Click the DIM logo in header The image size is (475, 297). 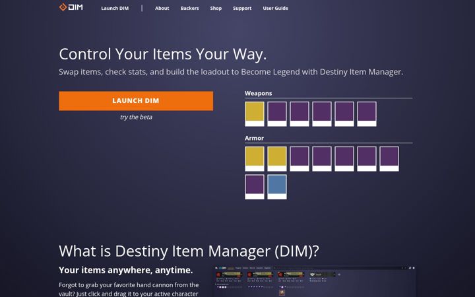click(71, 7)
